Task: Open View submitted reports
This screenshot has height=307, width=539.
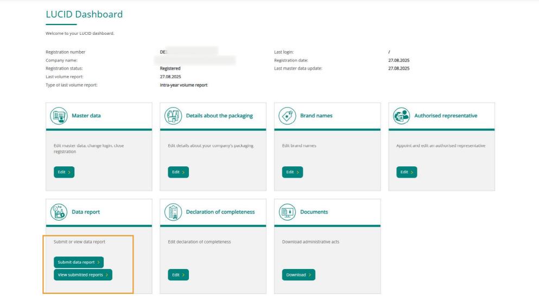Action: pyautogui.click(x=83, y=274)
